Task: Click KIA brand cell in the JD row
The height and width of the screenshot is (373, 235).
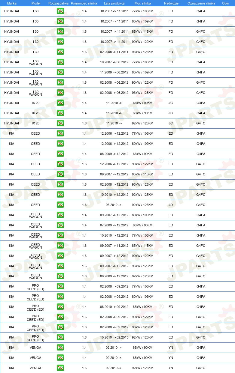Action: pyautogui.click(x=12, y=205)
